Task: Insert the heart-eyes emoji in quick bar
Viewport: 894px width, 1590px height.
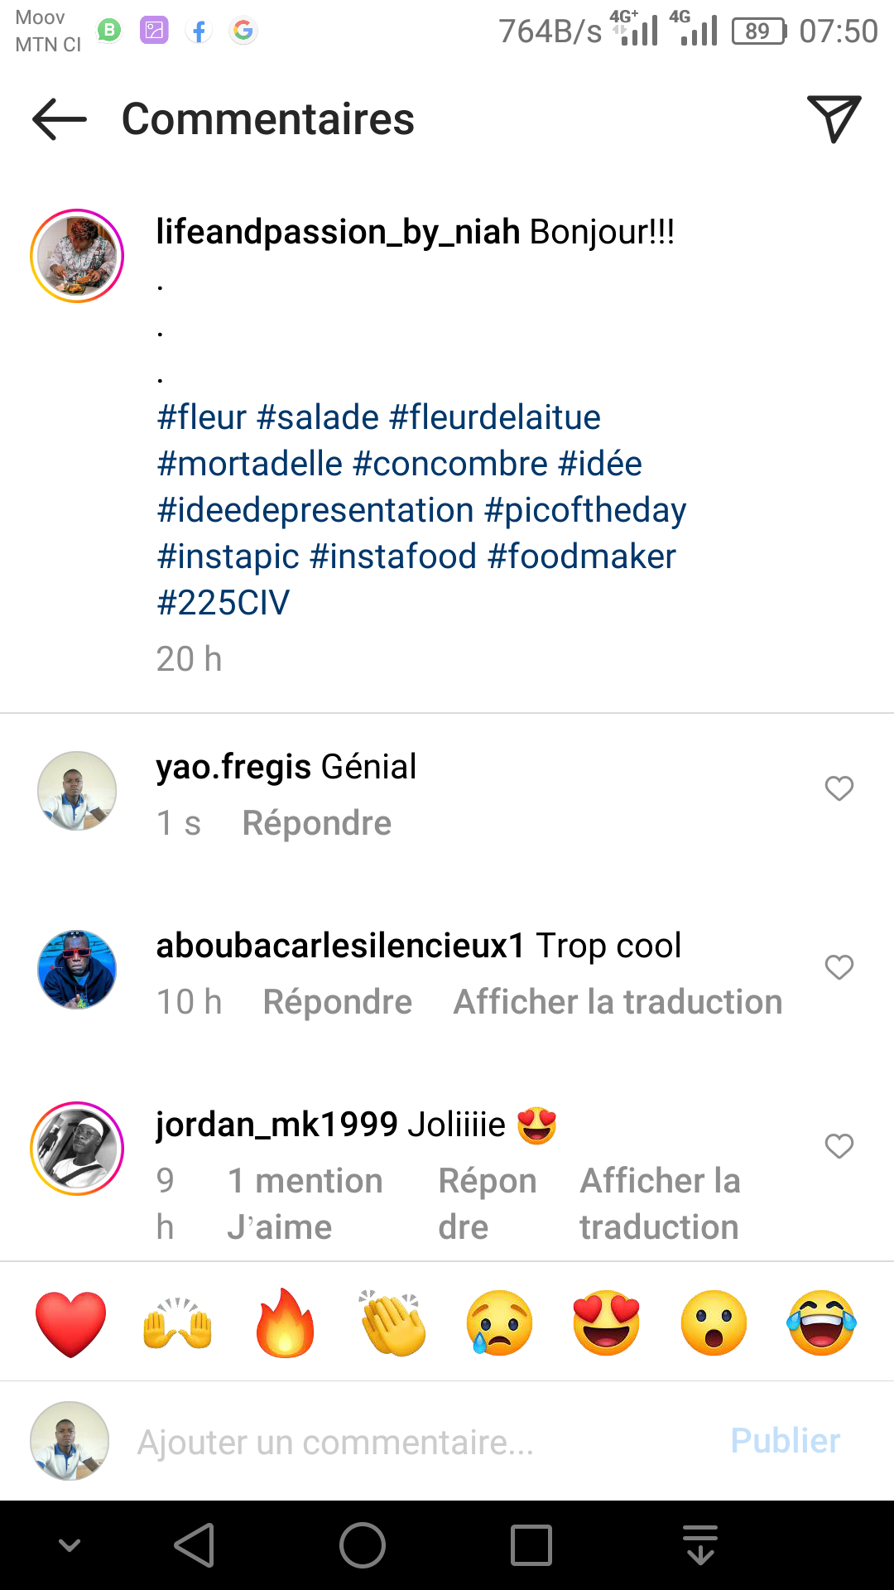Action: pos(607,1323)
